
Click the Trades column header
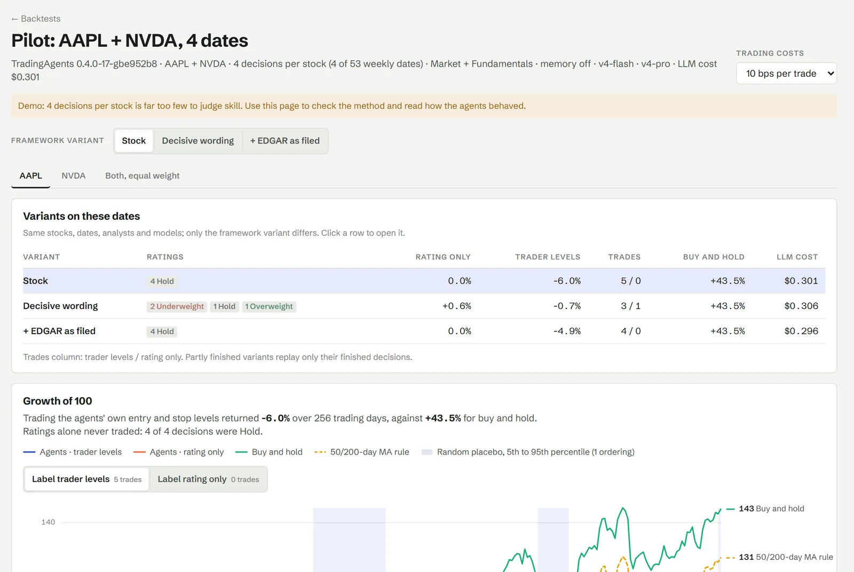(624, 257)
